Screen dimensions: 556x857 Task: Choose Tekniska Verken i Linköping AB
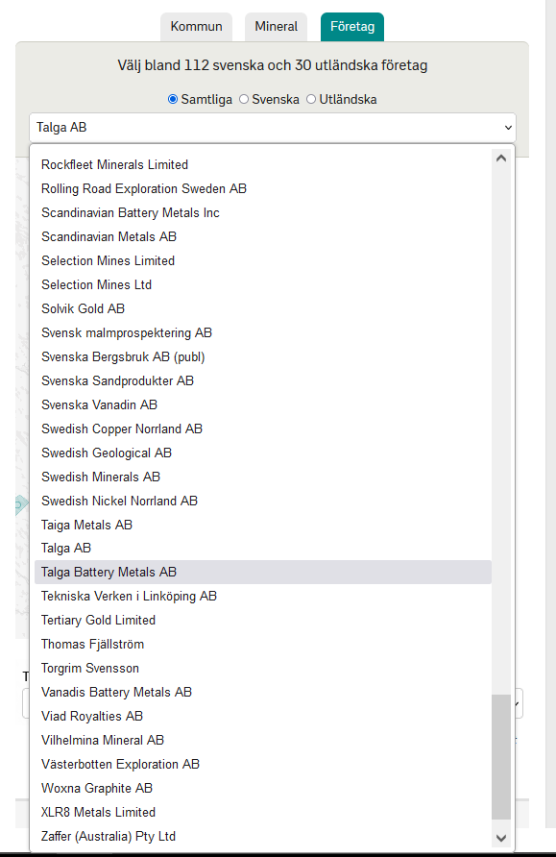click(263, 597)
